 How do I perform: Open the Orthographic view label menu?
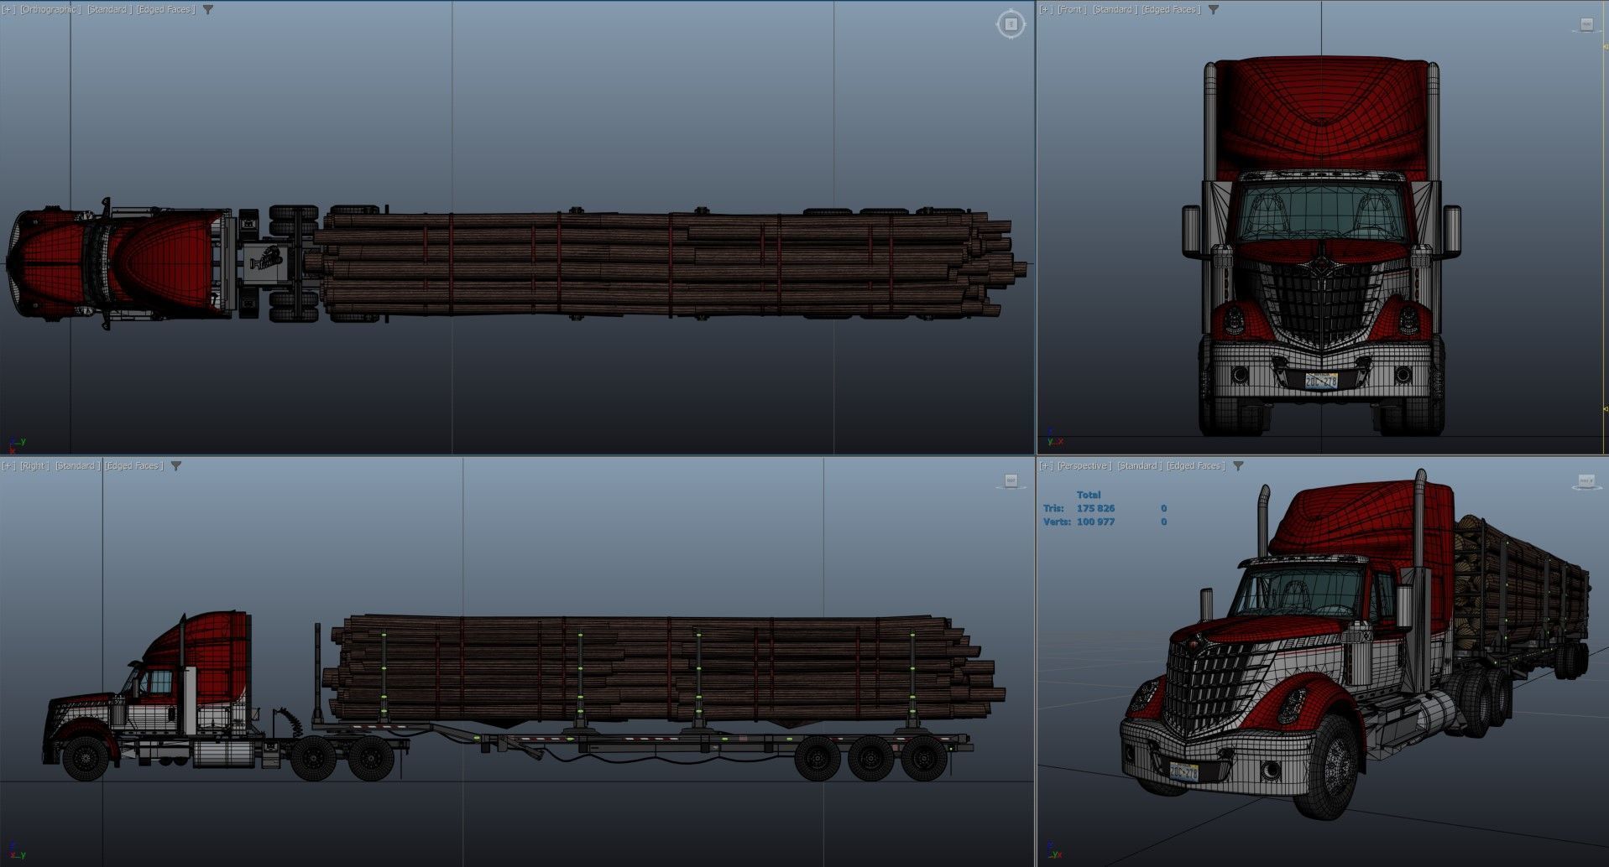click(51, 10)
